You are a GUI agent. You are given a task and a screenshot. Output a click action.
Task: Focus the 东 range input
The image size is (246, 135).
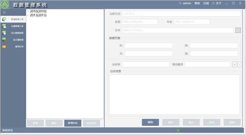pyautogui.click(x=149, y=45)
